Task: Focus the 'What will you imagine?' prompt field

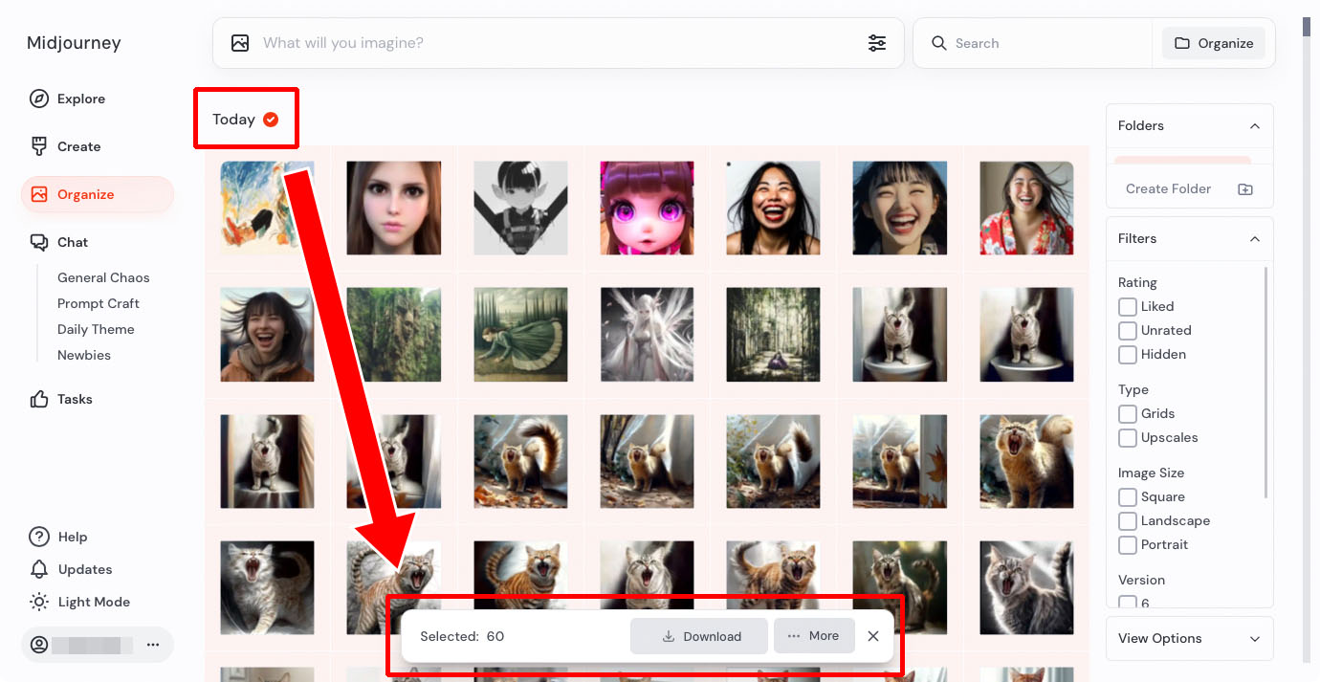Action: coord(560,43)
